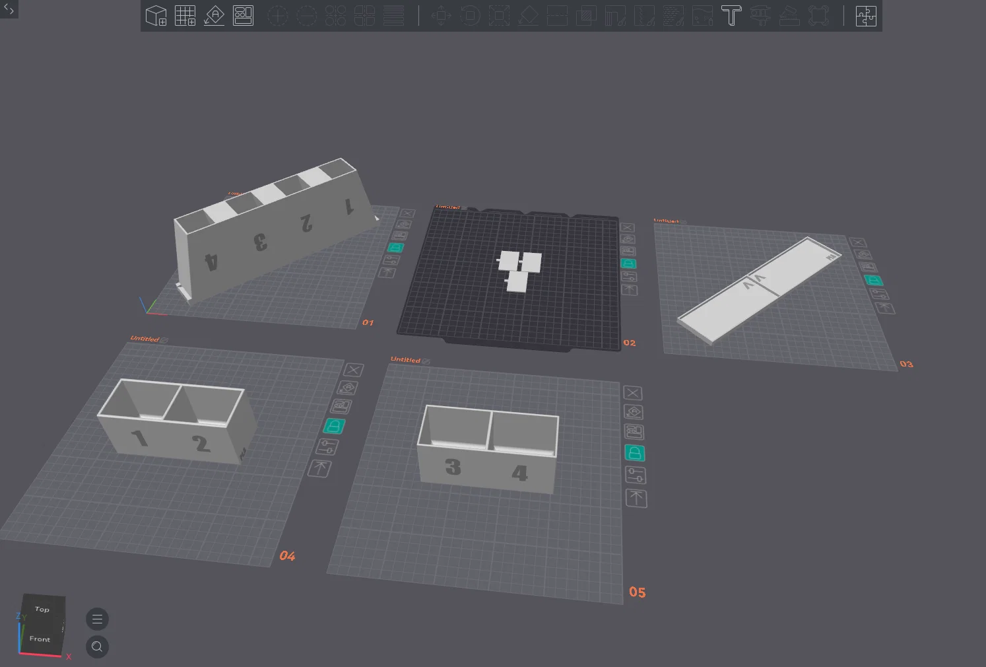The image size is (986, 667).
Task: Select the Lay on face tool
Action: pyautogui.click(x=528, y=15)
